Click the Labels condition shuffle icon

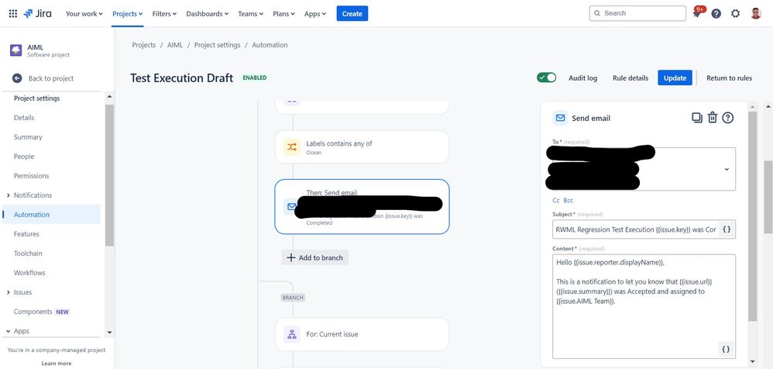click(291, 147)
